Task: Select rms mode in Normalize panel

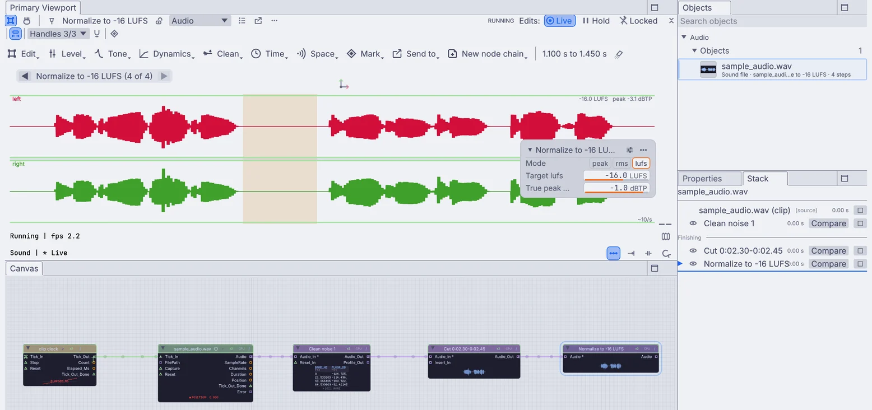Action: coord(621,164)
